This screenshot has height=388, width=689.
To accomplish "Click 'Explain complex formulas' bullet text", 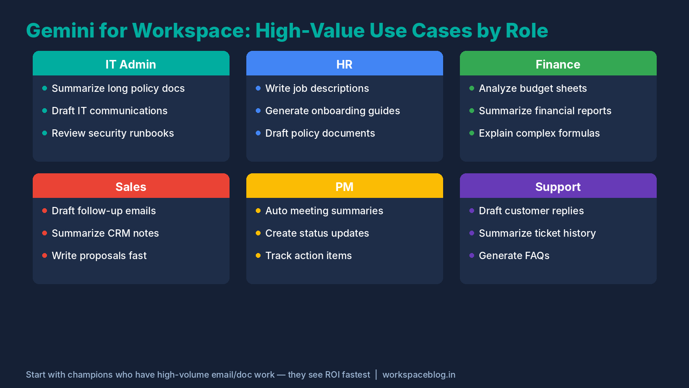I will 539,133.
